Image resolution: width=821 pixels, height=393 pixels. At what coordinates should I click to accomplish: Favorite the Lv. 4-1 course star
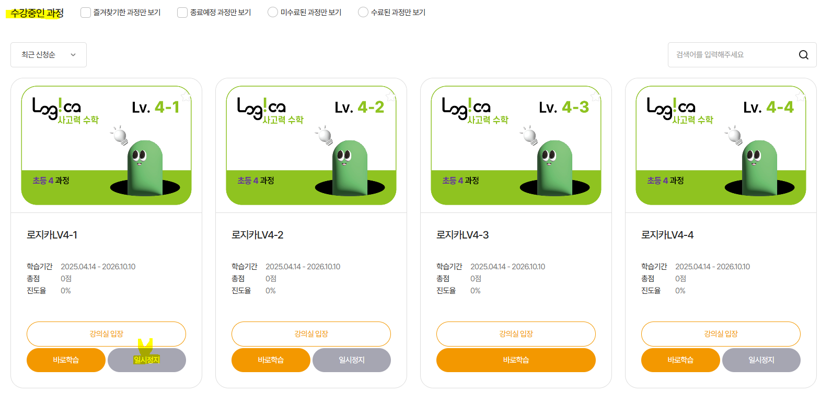tap(186, 96)
